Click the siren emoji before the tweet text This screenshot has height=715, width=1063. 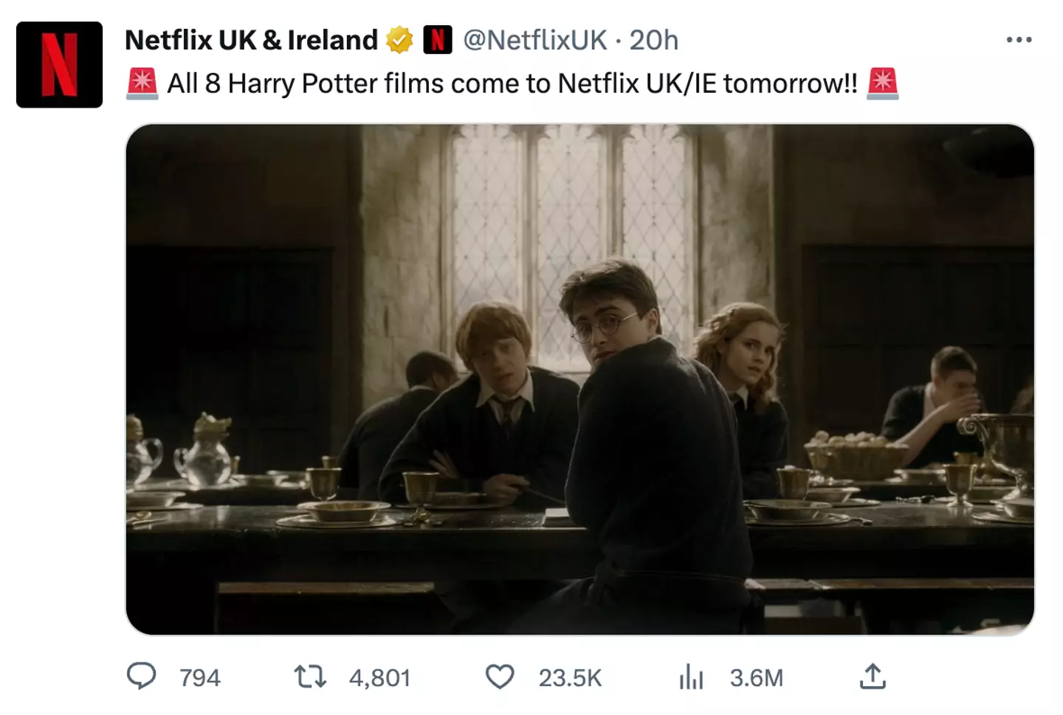142,83
